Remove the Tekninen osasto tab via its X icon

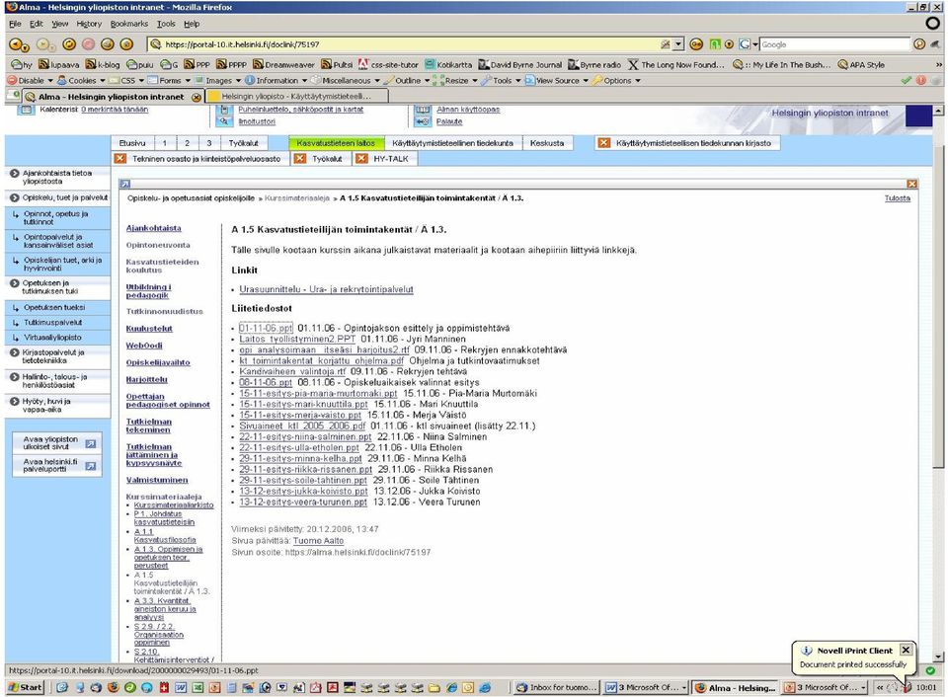point(120,158)
